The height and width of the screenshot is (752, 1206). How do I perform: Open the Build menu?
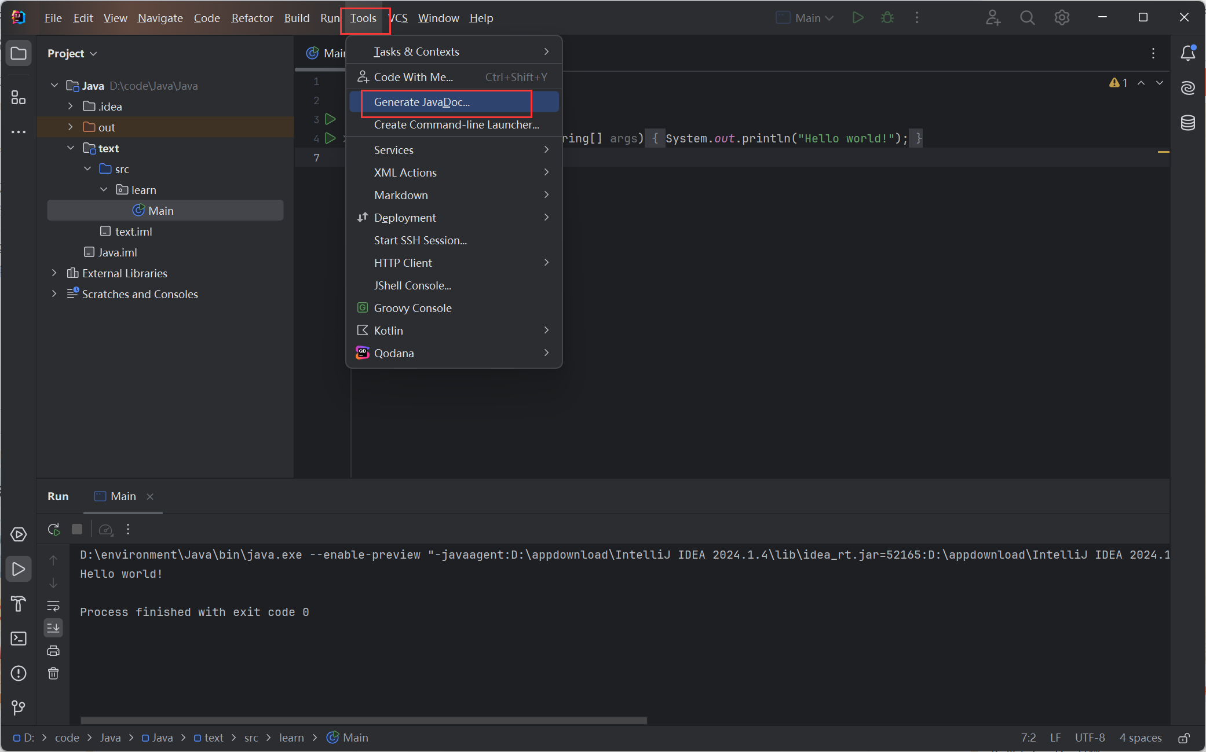click(297, 18)
